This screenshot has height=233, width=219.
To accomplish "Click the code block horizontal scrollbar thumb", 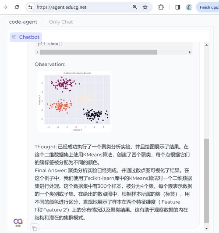I will pos(99,52).
